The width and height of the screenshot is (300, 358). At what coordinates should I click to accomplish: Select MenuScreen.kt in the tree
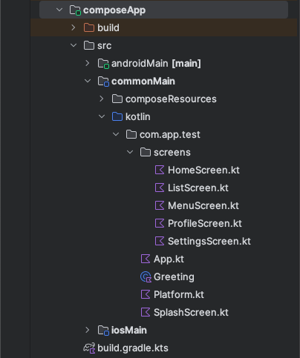203,205
